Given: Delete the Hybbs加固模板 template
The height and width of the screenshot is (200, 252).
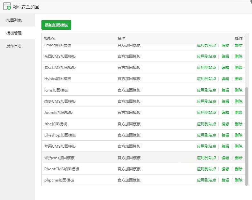Looking at the screenshot, I should coord(239,79).
